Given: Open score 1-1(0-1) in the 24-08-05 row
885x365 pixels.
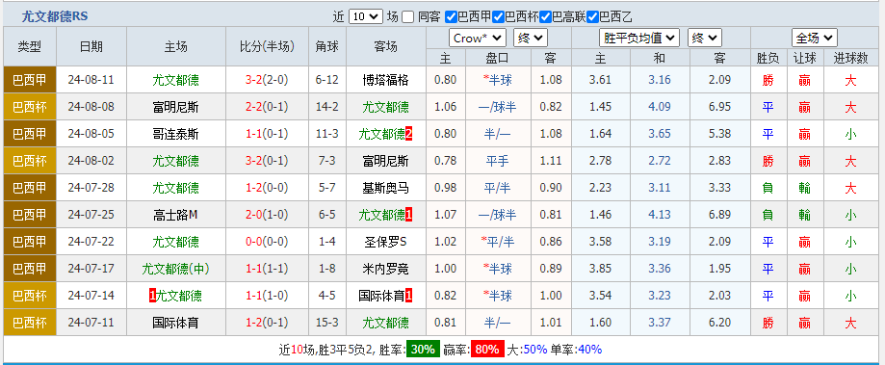Looking at the screenshot, I should click(267, 134).
